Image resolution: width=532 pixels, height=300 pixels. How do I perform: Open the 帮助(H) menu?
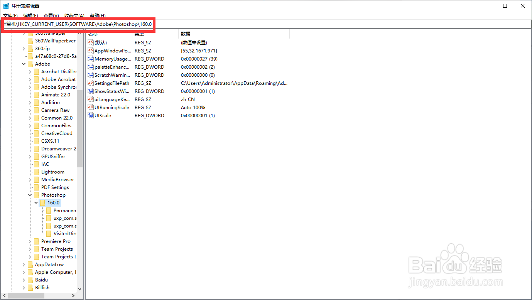(x=98, y=16)
